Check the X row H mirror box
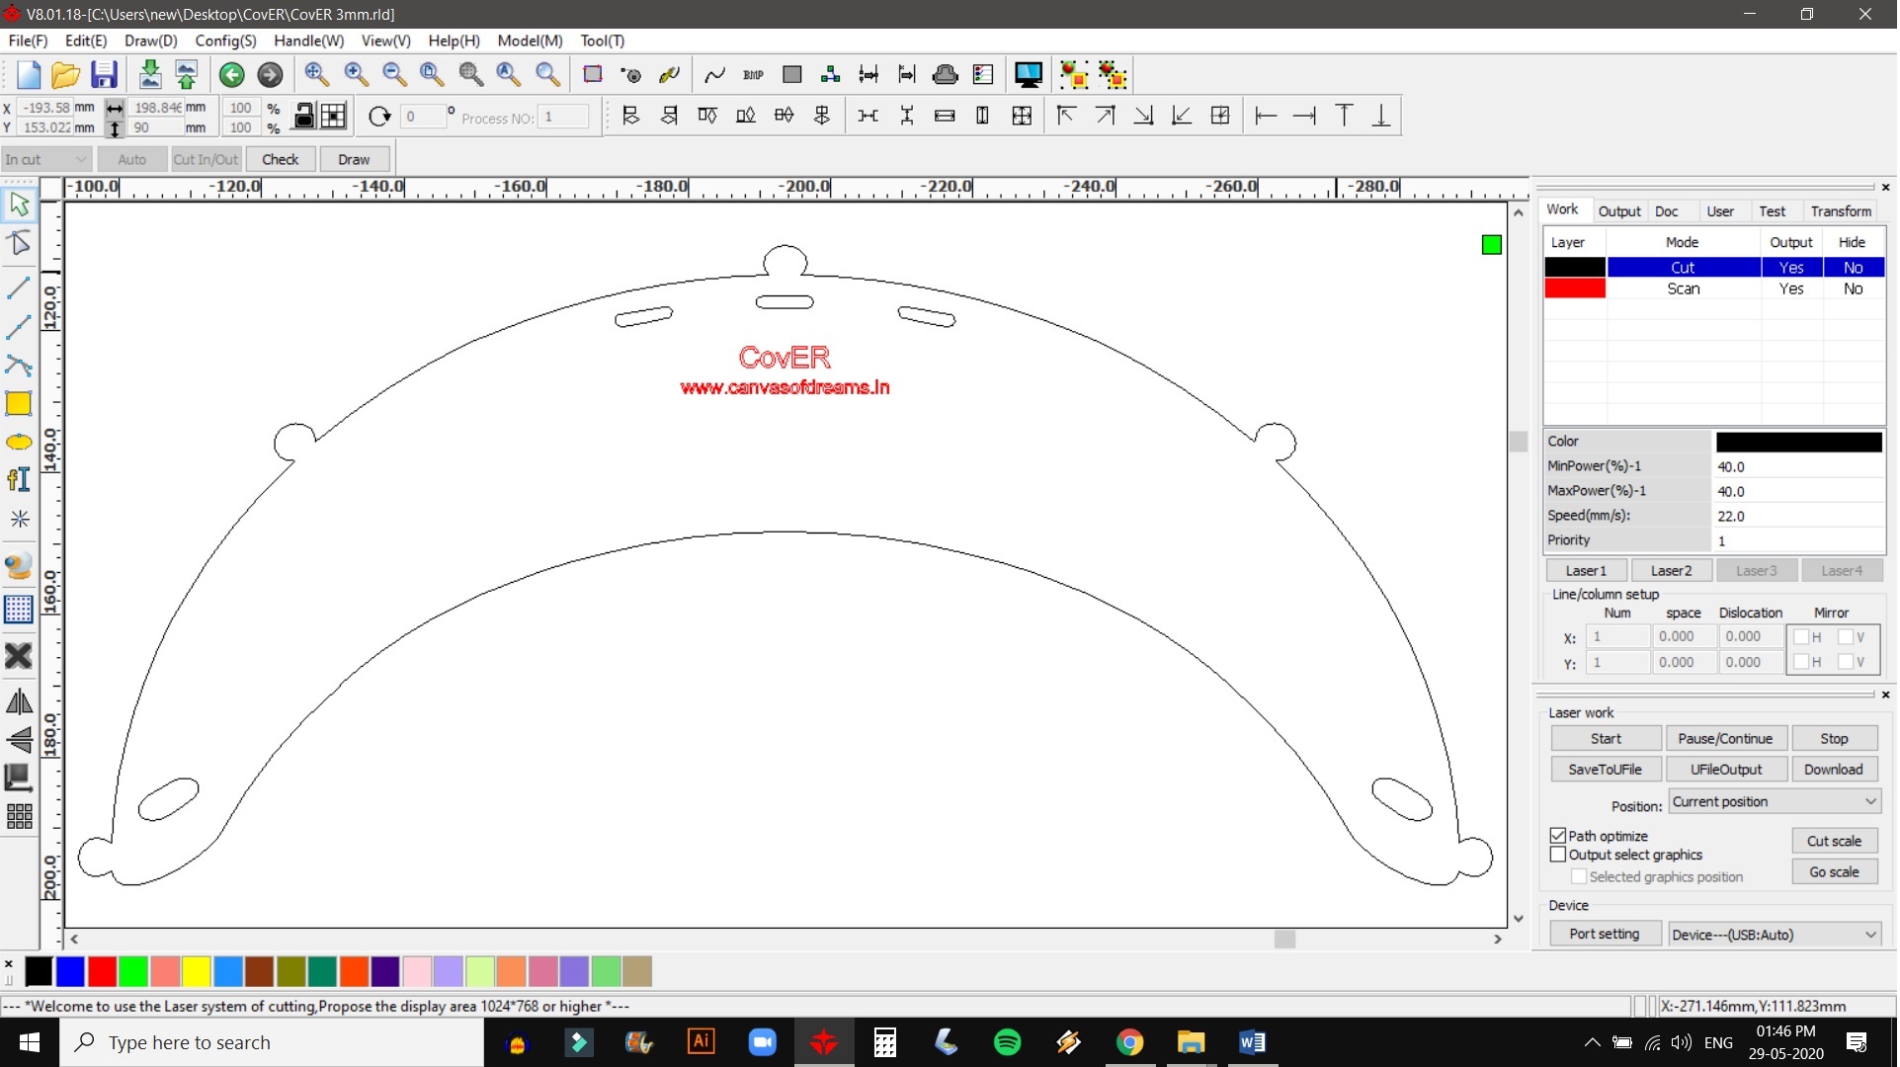Viewport: 1900px width, 1067px height. coord(1802,637)
